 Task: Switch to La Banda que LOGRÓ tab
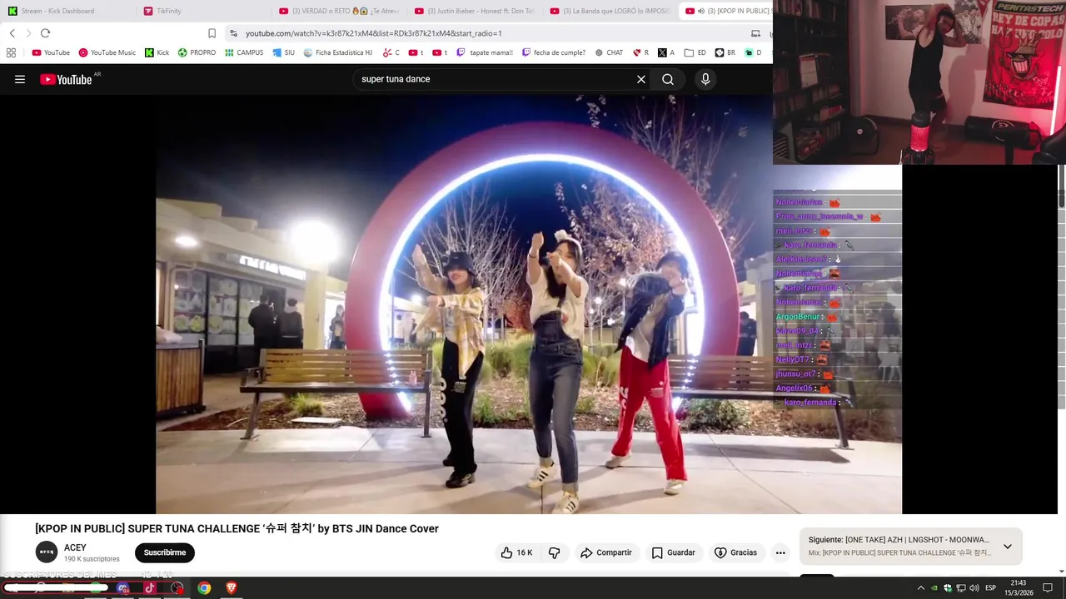click(611, 11)
